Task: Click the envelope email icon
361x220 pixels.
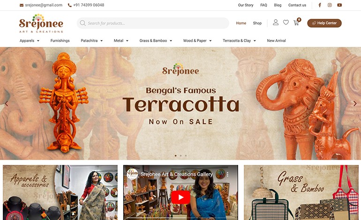Action: (x=22, y=5)
